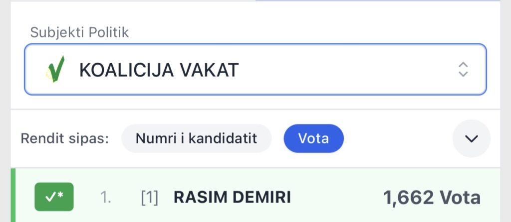Open the Subjekti Politik combo box
The image size is (511, 222).
[255, 70]
